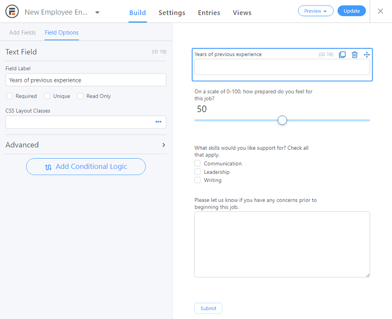Enable the Required checkbox

[10, 96]
